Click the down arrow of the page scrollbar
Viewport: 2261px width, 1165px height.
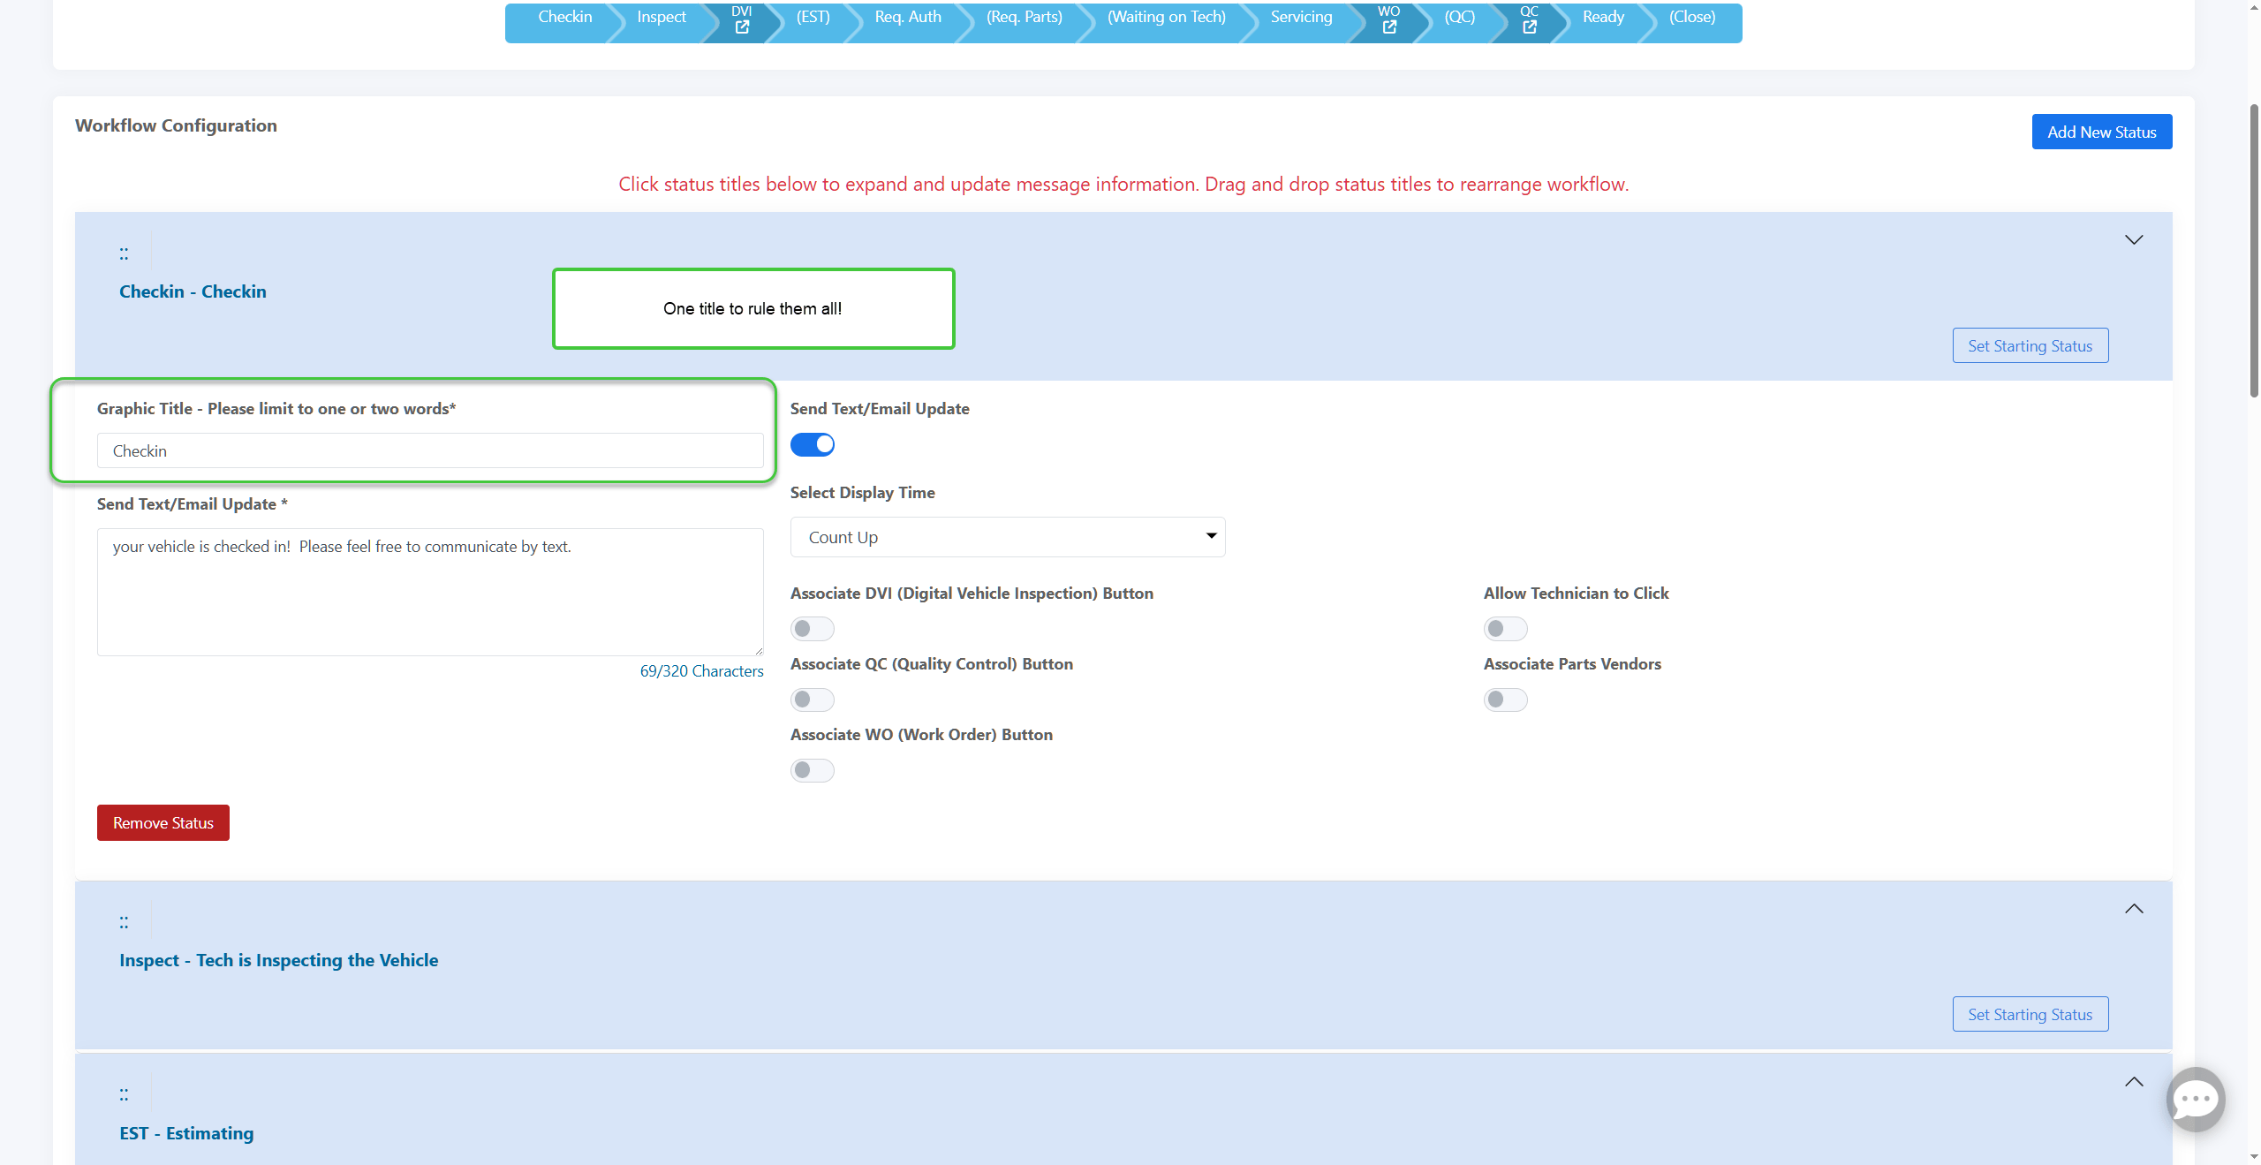[x=2254, y=1157]
